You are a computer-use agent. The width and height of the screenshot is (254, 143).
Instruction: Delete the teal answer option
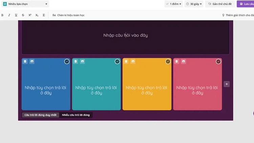click(76, 61)
